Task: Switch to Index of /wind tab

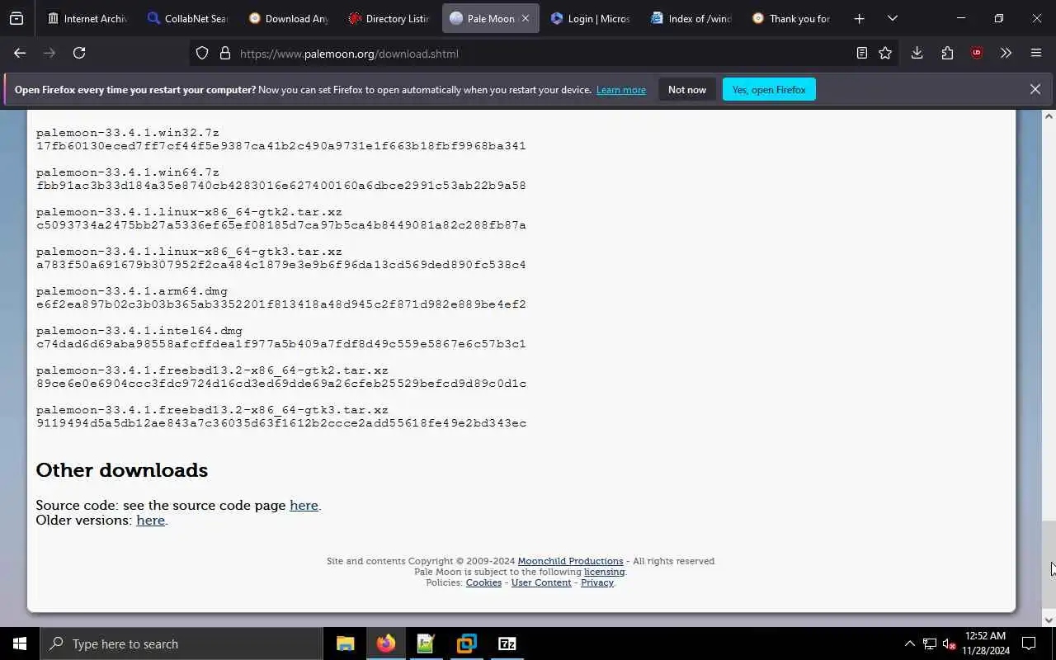Action: (x=691, y=18)
